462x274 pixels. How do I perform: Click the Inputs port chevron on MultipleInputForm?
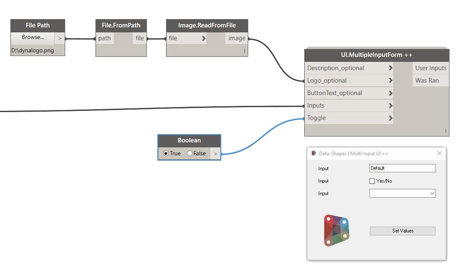click(391, 105)
